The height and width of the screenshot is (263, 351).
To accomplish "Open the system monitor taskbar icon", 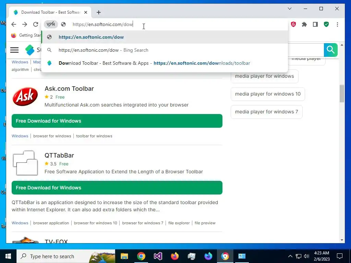I will [x=191, y=256].
